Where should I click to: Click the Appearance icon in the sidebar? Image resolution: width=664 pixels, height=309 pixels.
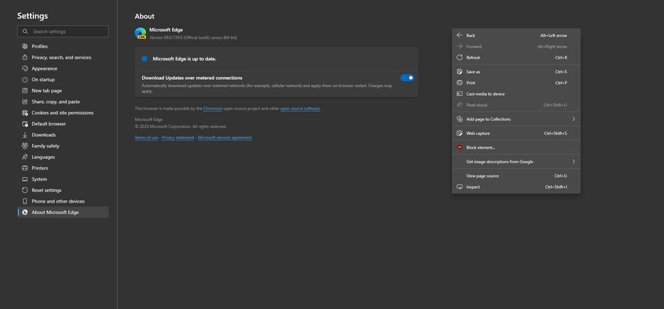(25, 68)
